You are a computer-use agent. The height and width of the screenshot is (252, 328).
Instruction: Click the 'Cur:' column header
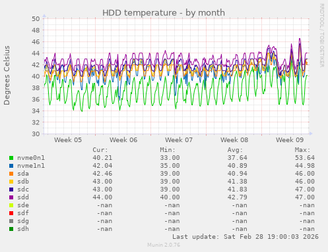point(100,150)
